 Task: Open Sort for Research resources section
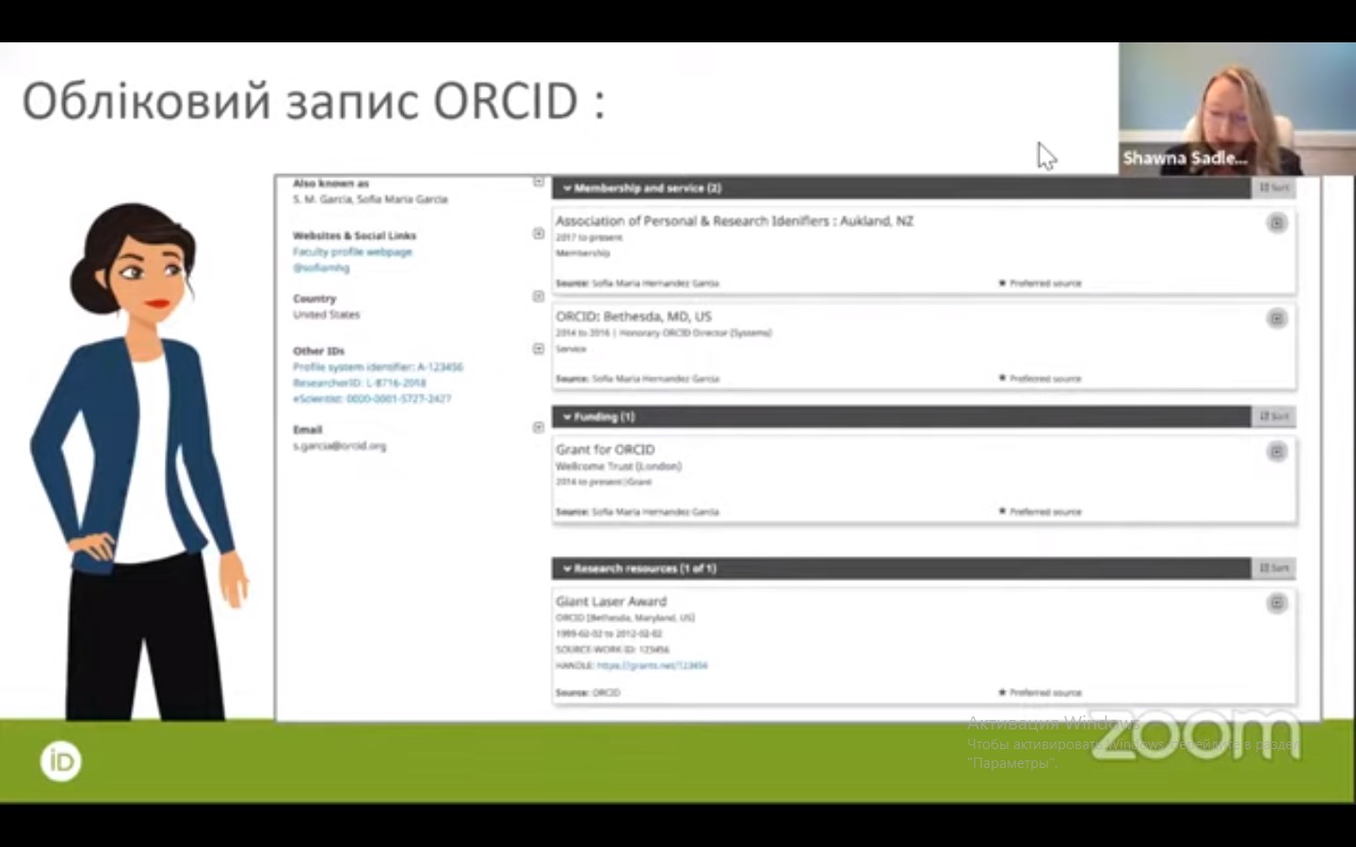coord(1274,568)
